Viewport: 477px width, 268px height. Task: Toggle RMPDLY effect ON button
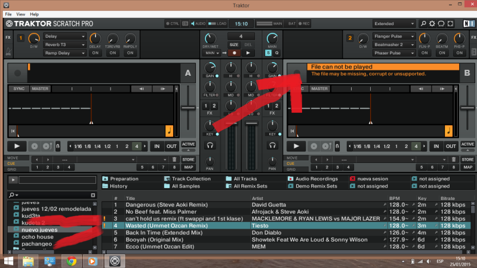point(130,53)
